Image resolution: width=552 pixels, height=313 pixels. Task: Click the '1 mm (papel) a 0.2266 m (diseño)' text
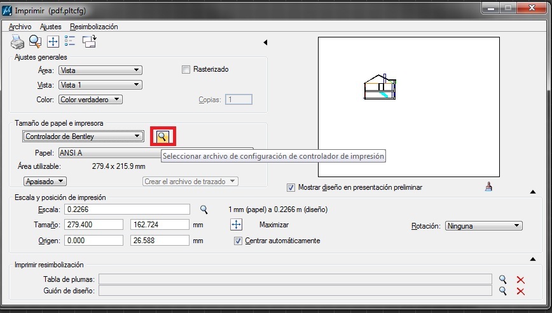(278, 210)
